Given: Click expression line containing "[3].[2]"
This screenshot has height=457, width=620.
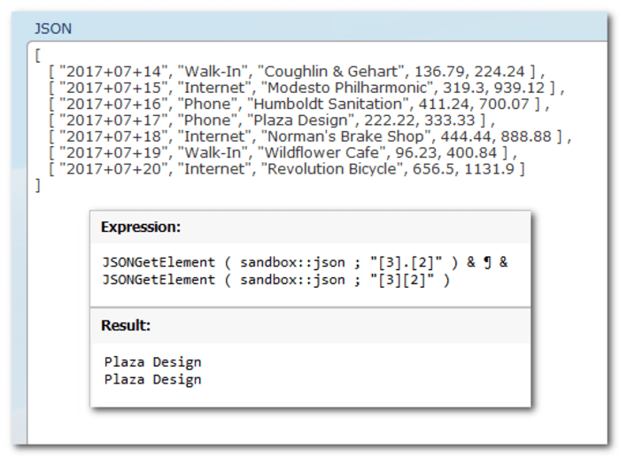Looking at the screenshot, I should [x=305, y=262].
